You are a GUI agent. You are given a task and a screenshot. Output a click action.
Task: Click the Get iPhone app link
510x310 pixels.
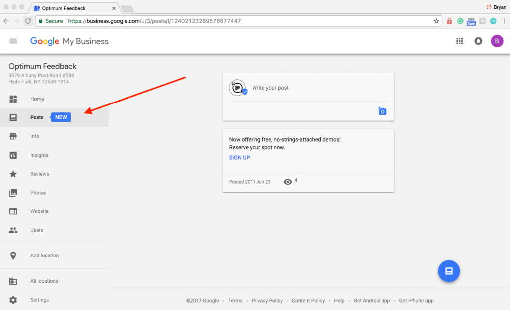[416, 301]
